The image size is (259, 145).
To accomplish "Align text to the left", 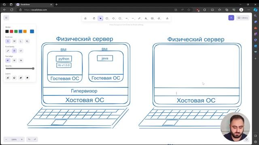I will pos(8,60).
